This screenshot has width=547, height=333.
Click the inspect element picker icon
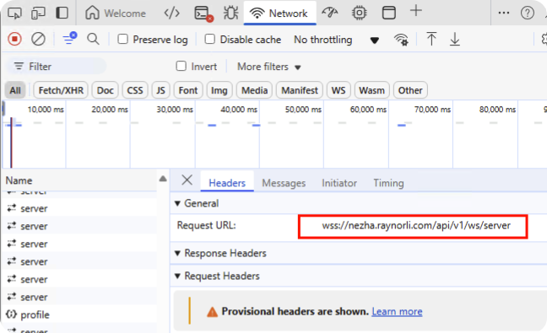pos(14,13)
